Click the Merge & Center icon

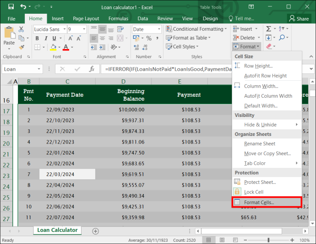[120, 38]
